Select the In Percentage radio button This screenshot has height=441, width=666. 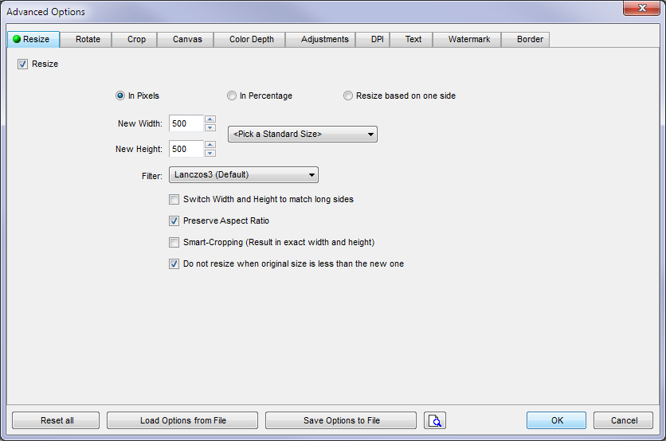coord(232,96)
